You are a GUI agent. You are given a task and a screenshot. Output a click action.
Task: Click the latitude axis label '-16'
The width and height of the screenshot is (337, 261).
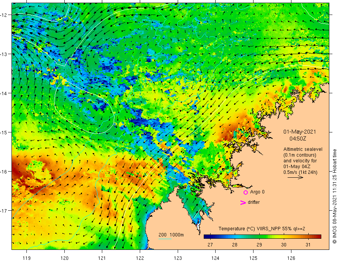pos(4,172)
